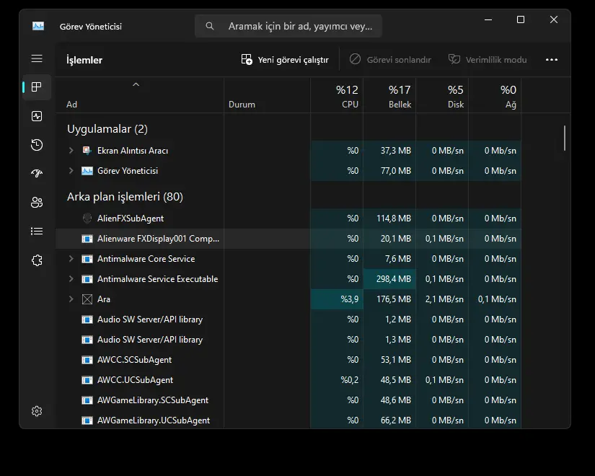Click the İşlemler page title
This screenshot has height=476, width=595.
84,60
